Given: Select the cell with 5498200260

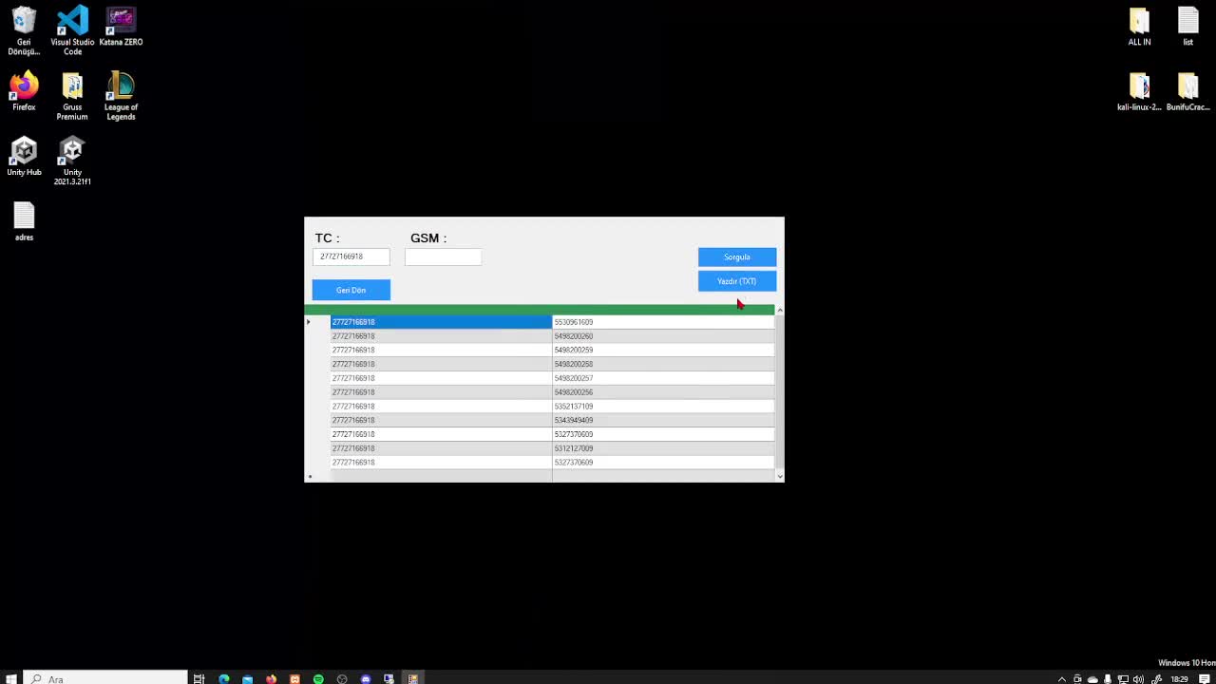Looking at the screenshot, I should pos(663,336).
